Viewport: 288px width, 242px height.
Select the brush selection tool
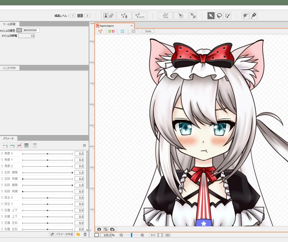[x=228, y=16]
